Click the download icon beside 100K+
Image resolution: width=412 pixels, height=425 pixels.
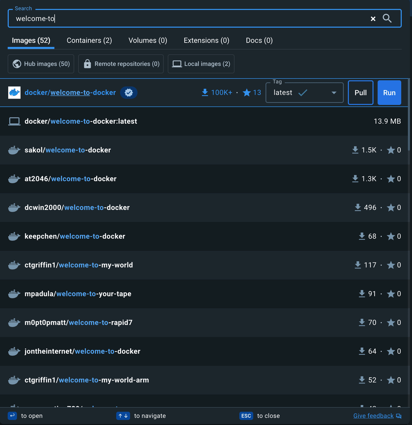(x=205, y=92)
